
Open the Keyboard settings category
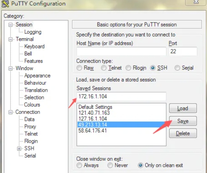[x=34, y=46]
